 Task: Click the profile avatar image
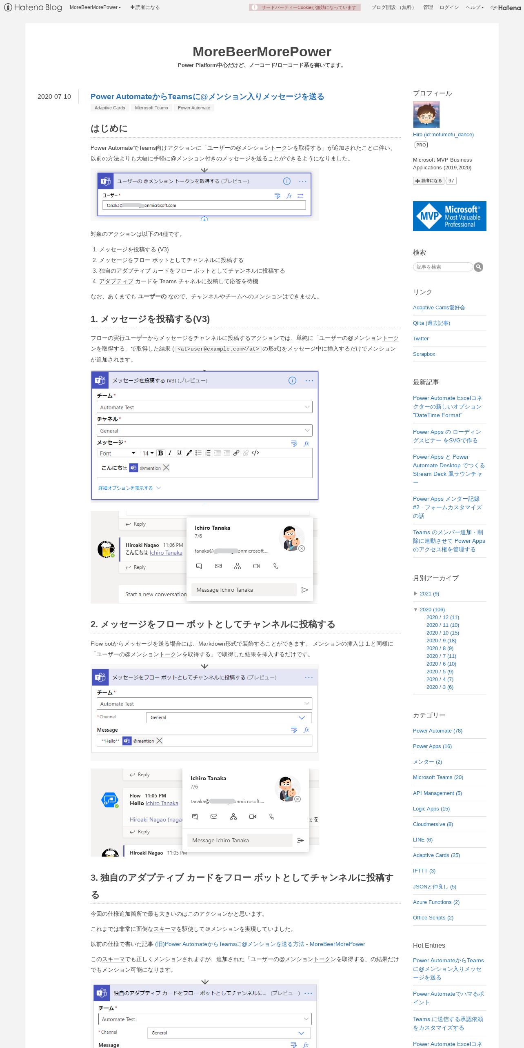click(x=426, y=115)
